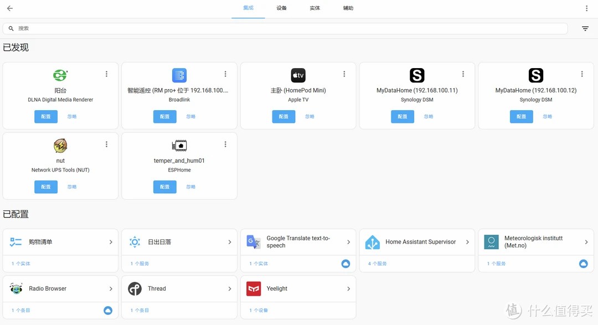Viewport: 598px width, 325px height.
Task: Open three-dot menu on nut card
Action: (107, 145)
